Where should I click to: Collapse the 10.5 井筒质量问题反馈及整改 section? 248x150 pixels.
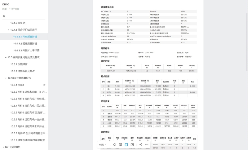[x=6, y=57]
